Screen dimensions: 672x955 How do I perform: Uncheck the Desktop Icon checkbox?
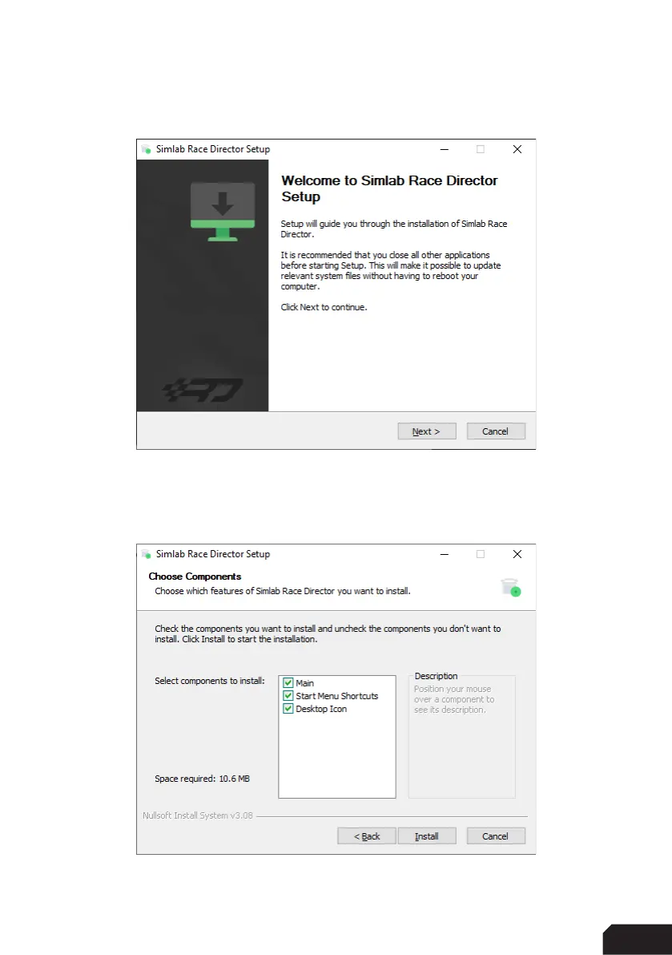pos(288,708)
